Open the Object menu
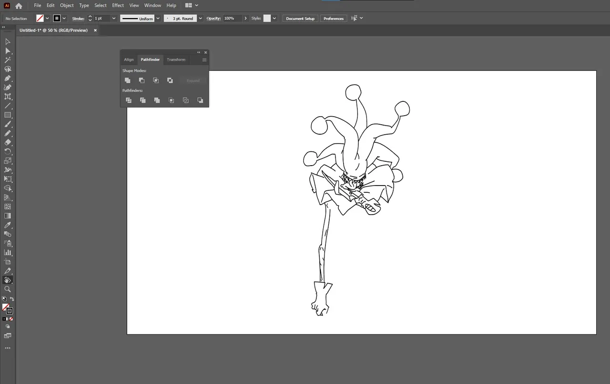This screenshot has width=610, height=384. [67, 5]
